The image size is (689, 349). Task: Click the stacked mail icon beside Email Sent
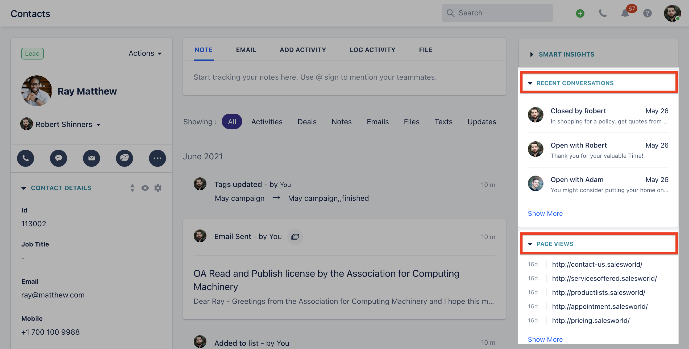pos(295,237)
